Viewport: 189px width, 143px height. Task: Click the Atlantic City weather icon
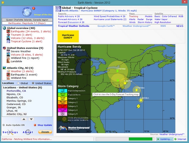8,71
